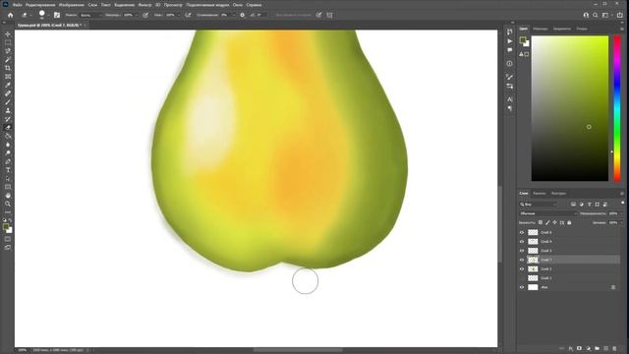Open the Opacity slider dropdown in options bar

click(137, 15)
